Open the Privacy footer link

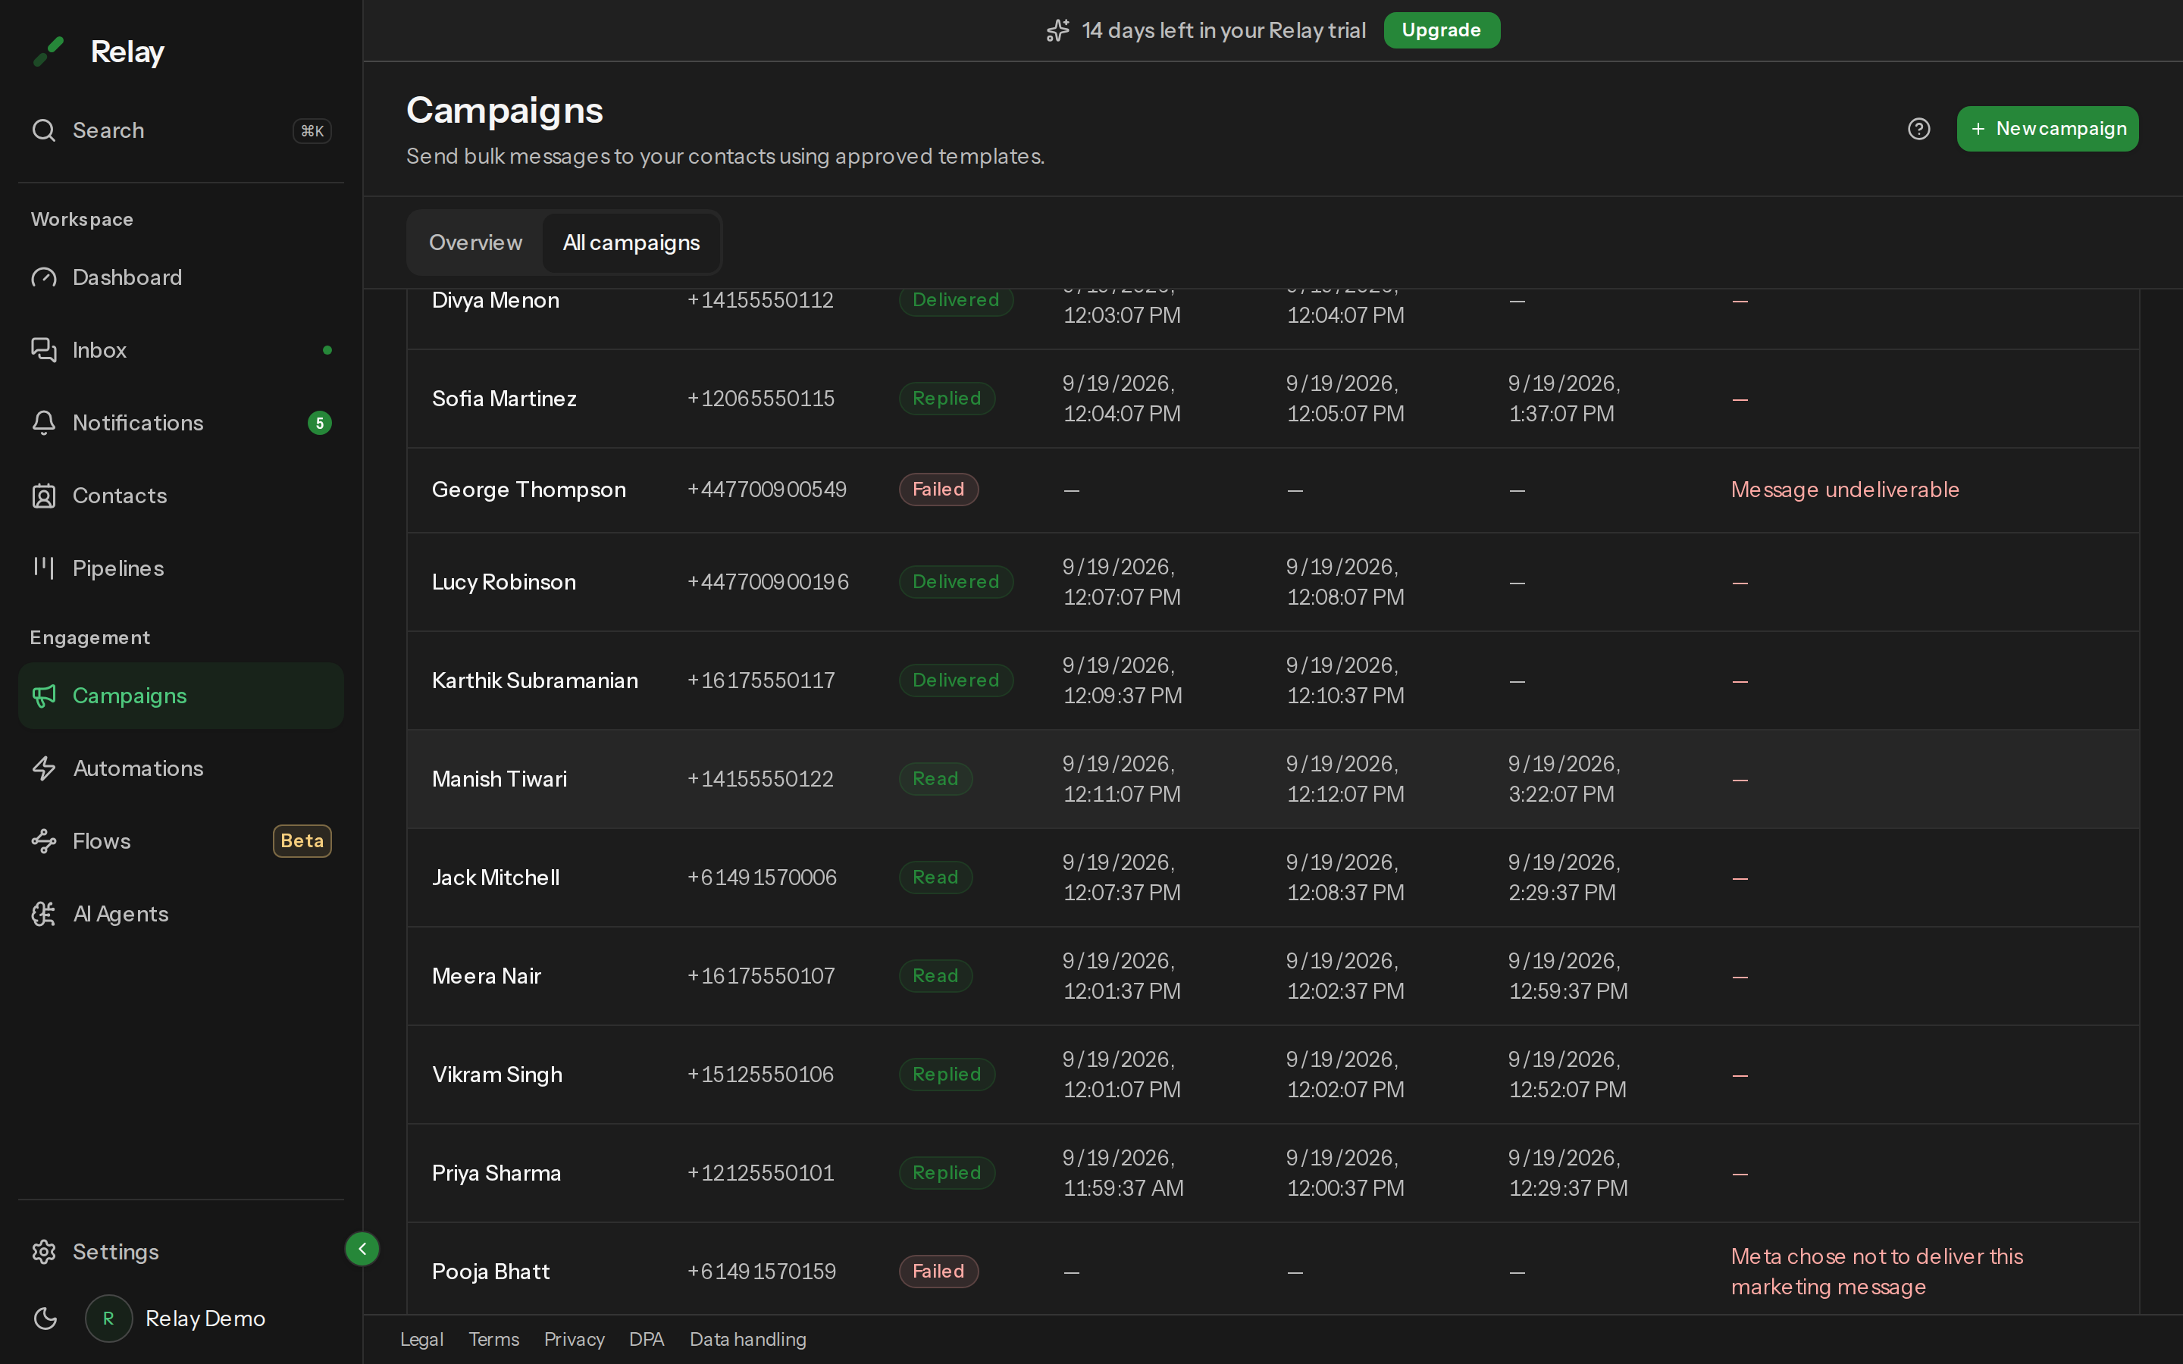(574, 1340)
